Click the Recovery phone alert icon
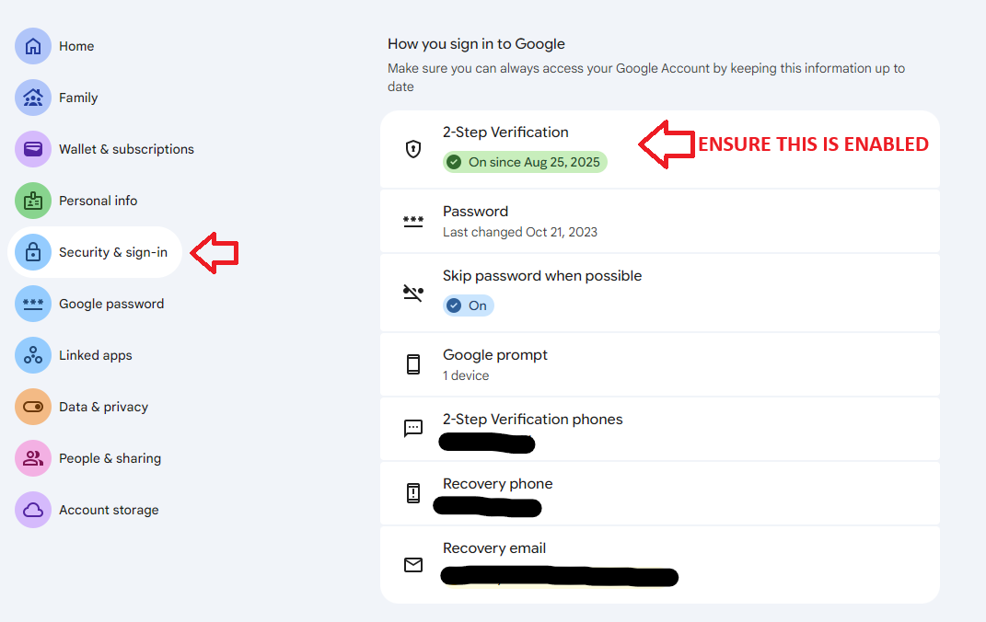The image size is (986, 622). (x=413, y=493)
